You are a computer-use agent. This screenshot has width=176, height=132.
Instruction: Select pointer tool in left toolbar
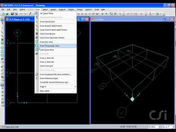[x=2, y=19]
